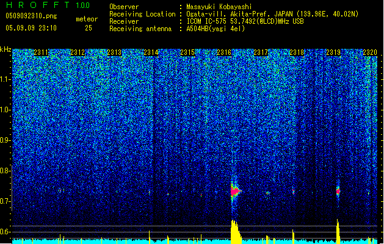Image resolution: width=384 pixels, height=244 pixels.
Task: Click the Receiving Location label
Action: pyautogui.click(x=142, y=14)
